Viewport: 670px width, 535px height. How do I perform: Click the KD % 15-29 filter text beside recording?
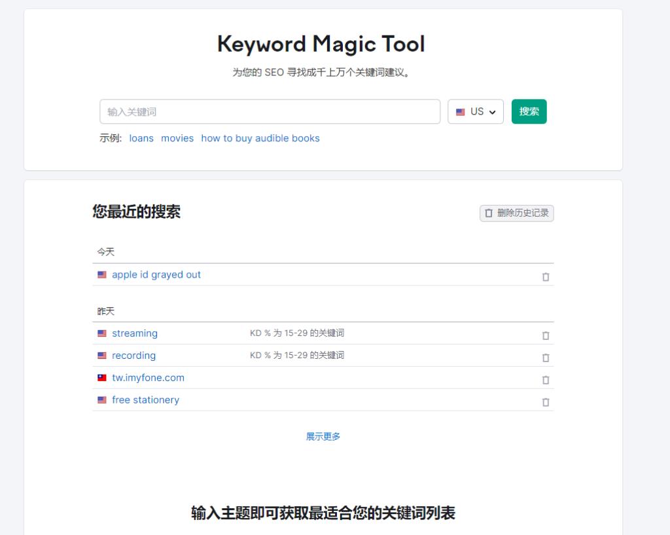297,355
